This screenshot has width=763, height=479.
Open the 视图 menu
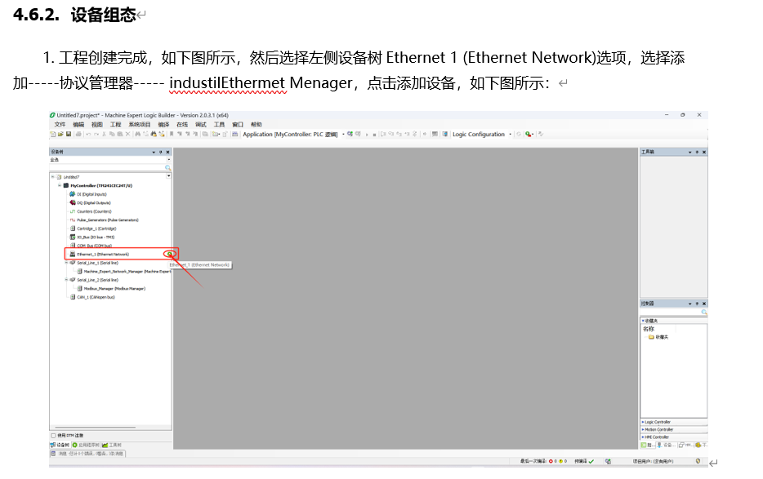[x=97, y=125]
